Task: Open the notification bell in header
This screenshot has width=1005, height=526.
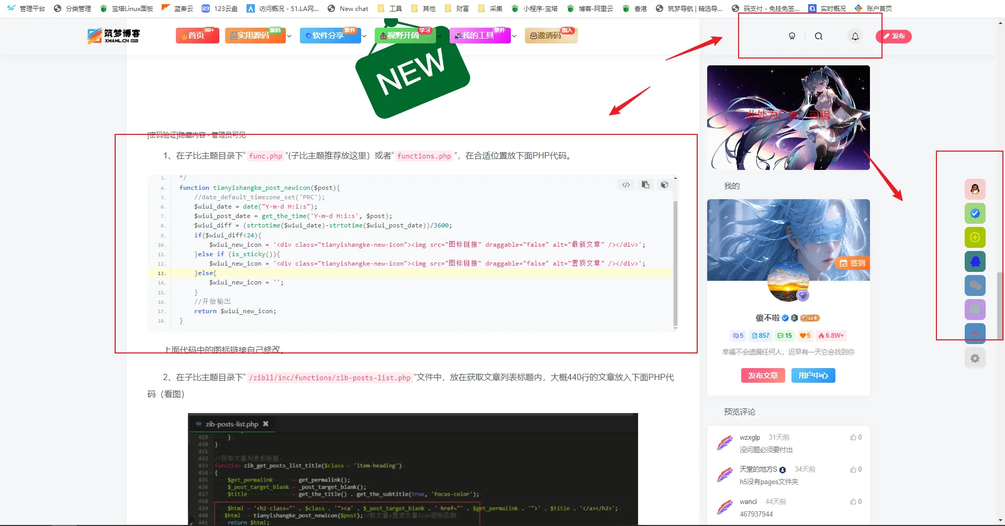Action: (x=855, y=36)
